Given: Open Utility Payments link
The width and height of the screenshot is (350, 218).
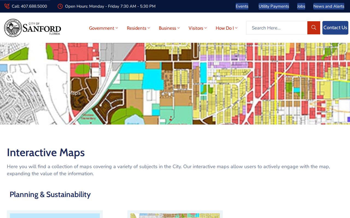Looking at the screenshot, I should pos(274,6).
